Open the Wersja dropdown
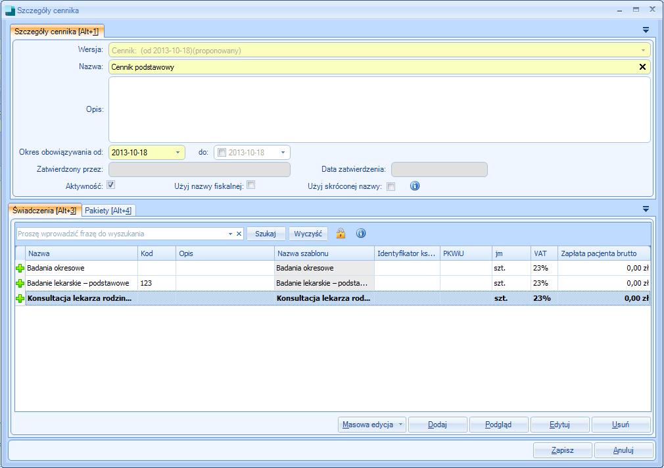The width and height of the screenshot is (664, 468). (x=643, y=51)
